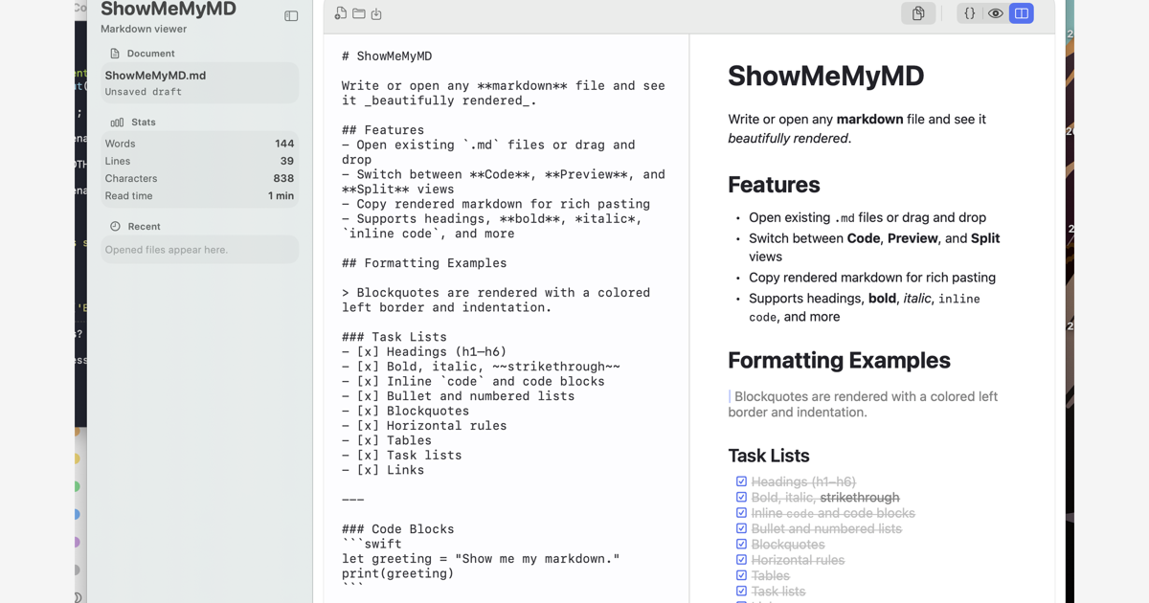The height and width of the screenshot is (603, 1149).
Task: Click '---' horizontal rule line in editor
Action: [x=353, y=500]
